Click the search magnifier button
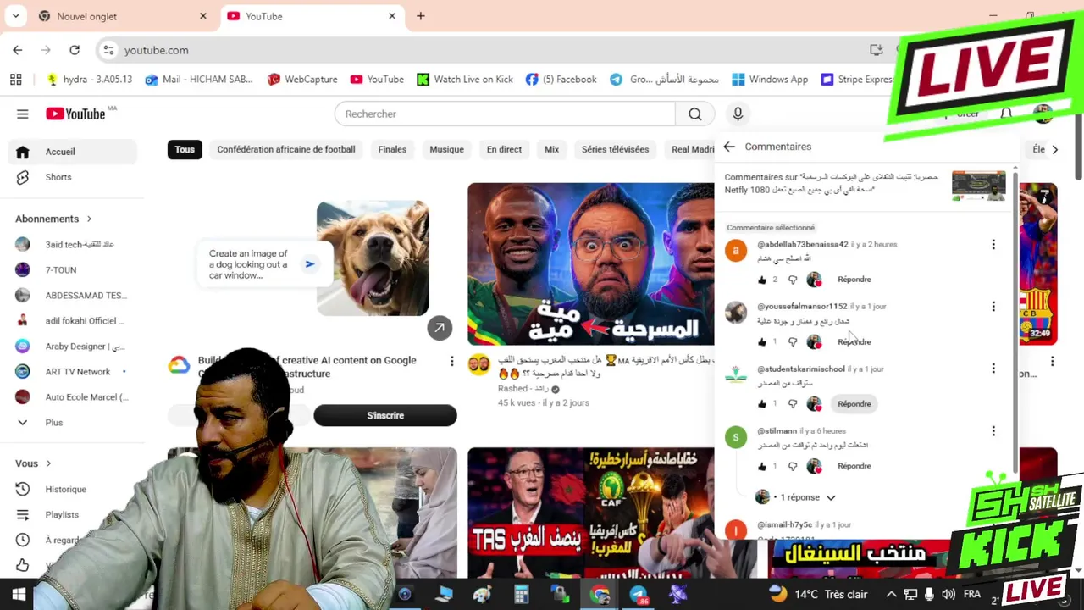 click(x=695, y=114)
